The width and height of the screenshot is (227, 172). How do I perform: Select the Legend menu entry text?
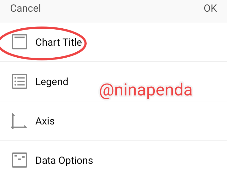pos(52,82)
